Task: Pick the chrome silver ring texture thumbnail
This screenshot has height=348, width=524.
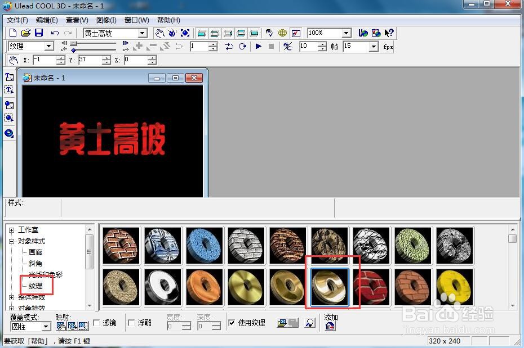Action: [162, 287]
